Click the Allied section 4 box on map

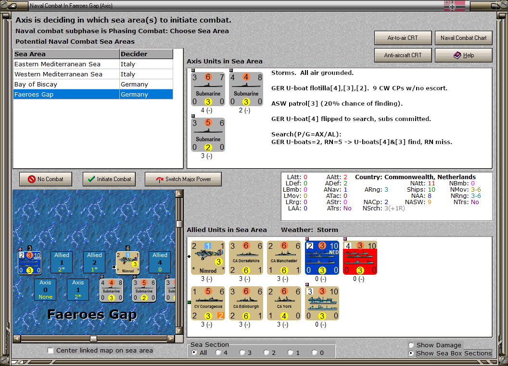click(x=160, y=262)
